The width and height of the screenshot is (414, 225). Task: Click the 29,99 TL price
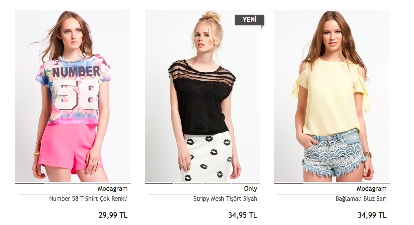(113, 215)
